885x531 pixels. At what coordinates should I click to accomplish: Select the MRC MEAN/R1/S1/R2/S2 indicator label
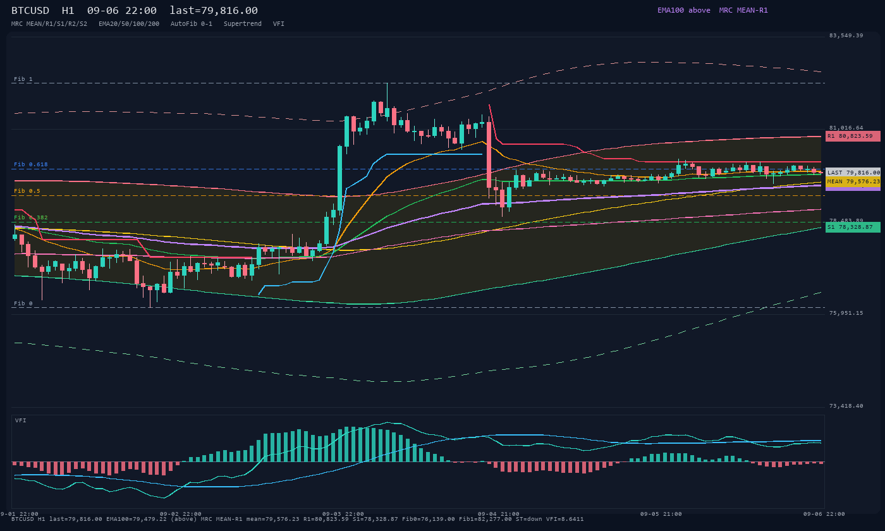tap(49, 23)
